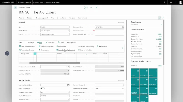This screenshot has height=102, width=183.
Task: Open the Process menu
Action: [21, 18]
